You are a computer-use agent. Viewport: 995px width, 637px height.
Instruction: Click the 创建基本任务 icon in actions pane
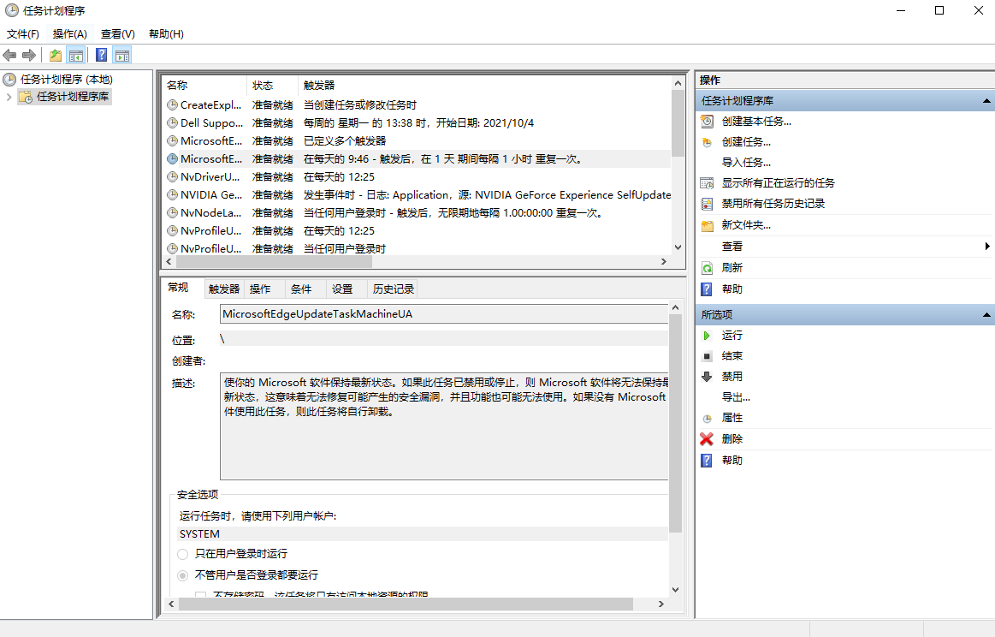[x=707, y=122]
